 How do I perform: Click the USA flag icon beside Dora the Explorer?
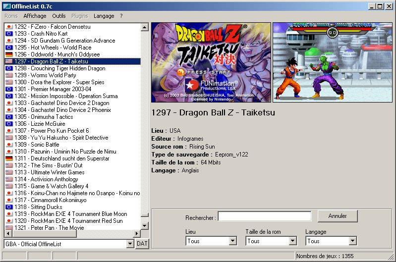coord(9,82)
